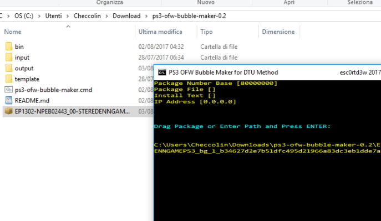Select ps3-ofw-bubble-maker.cmd file name

[x=53, y=90]
